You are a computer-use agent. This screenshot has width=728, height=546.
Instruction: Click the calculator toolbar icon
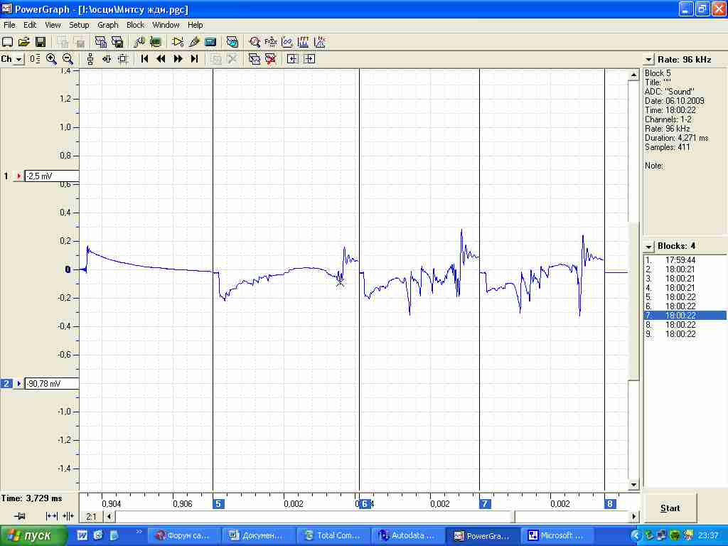[210, 42]
